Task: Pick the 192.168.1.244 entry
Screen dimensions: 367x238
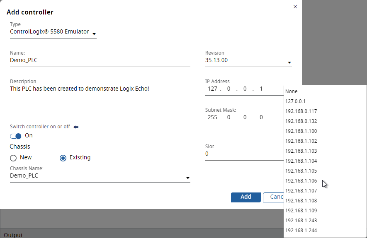Action: (x=325, y=230)
